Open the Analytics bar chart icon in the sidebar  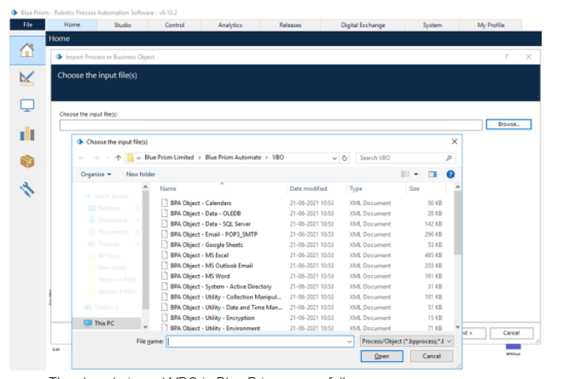27,134
